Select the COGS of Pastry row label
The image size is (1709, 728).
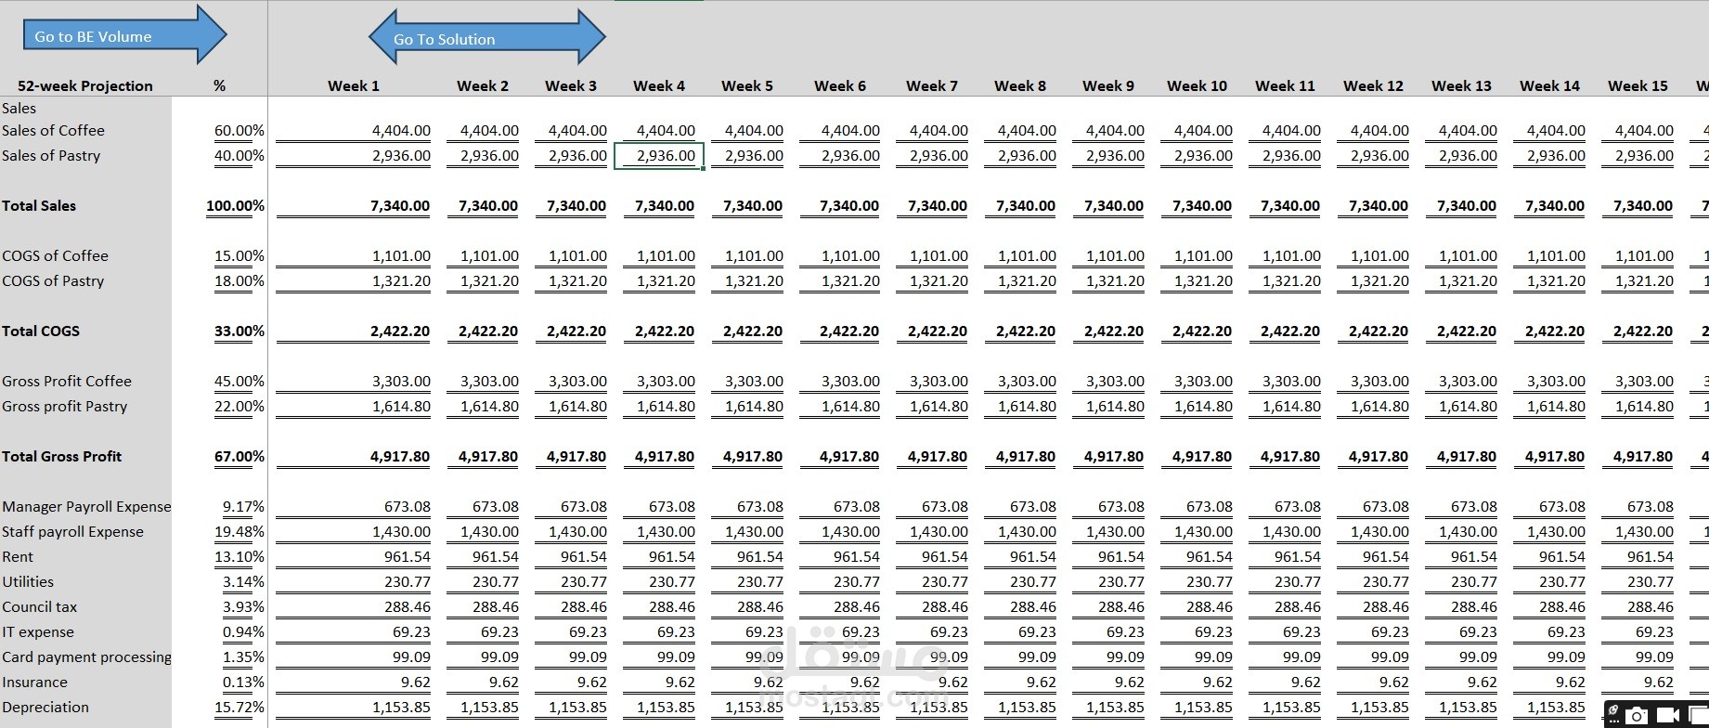coord(53,280)
